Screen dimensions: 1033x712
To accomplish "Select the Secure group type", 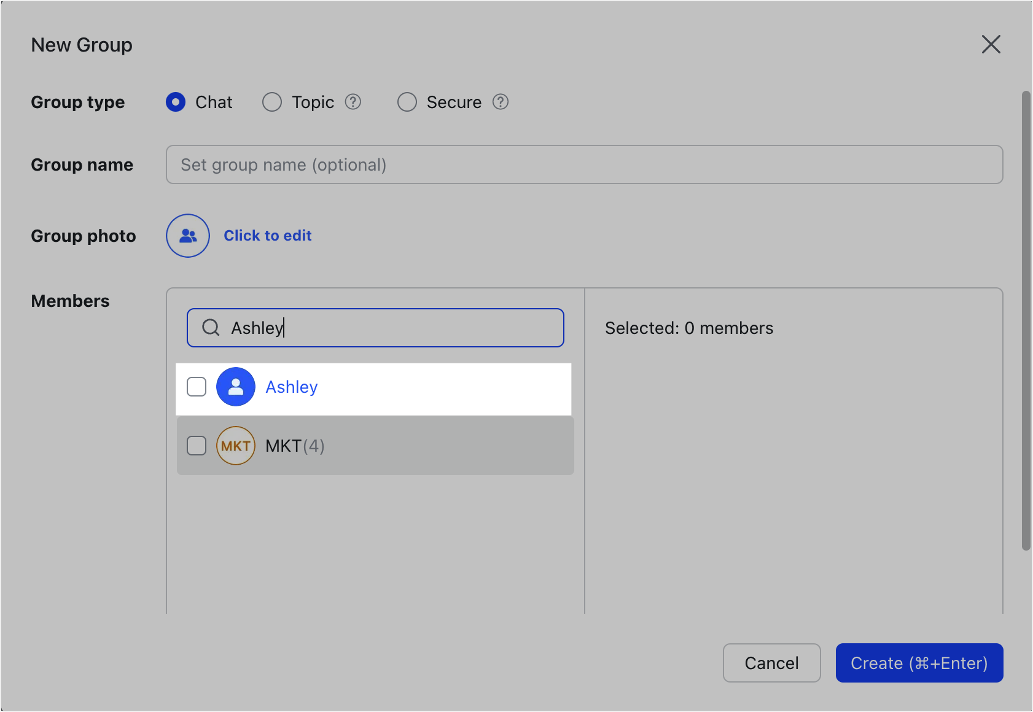I will pos(407,102).
